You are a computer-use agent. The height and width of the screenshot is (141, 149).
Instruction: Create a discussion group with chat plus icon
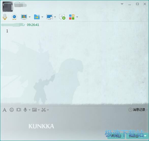pyautogui.click(x=62, y=17)
